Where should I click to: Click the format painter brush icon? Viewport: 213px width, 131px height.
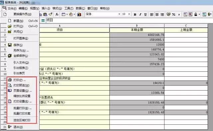[x=51, y=14]
